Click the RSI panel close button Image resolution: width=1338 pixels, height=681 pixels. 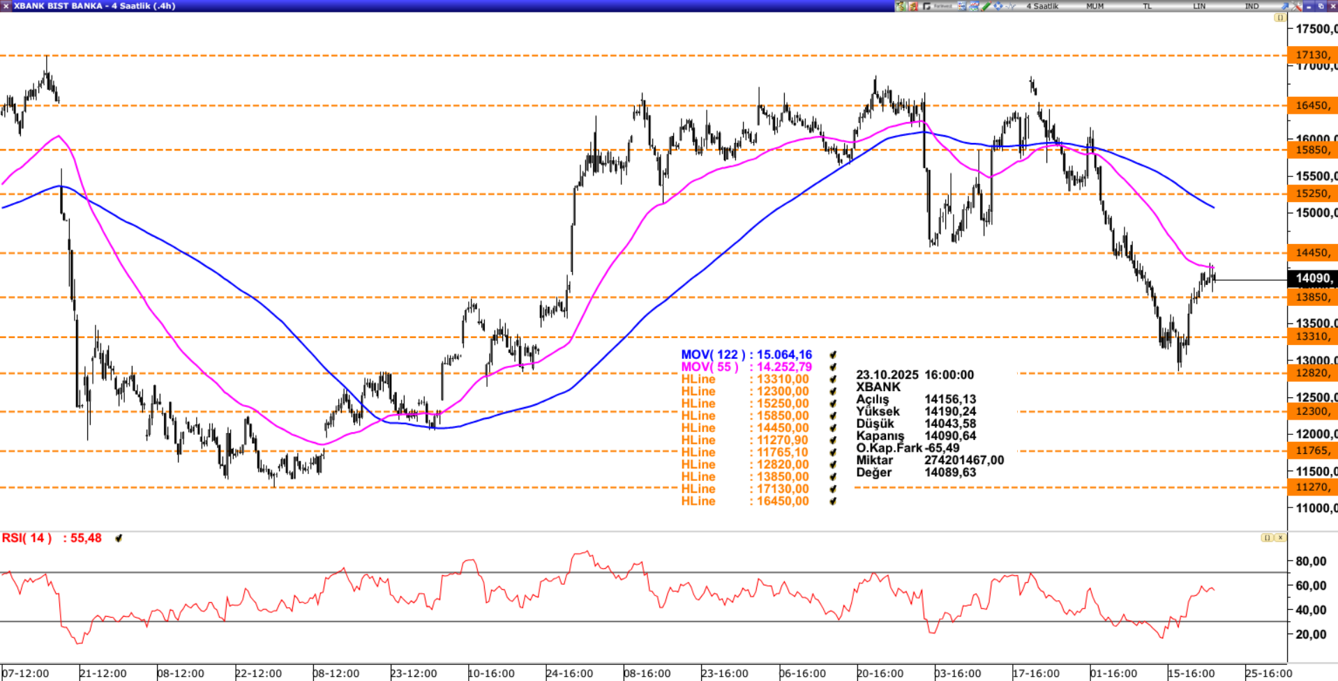1280,537
